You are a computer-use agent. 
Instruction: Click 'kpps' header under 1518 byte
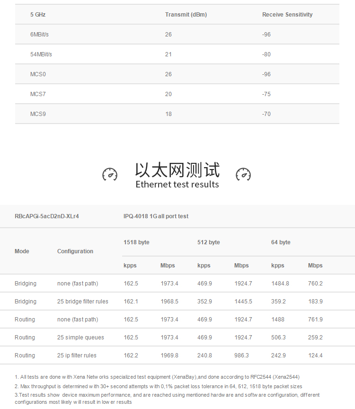130,266
